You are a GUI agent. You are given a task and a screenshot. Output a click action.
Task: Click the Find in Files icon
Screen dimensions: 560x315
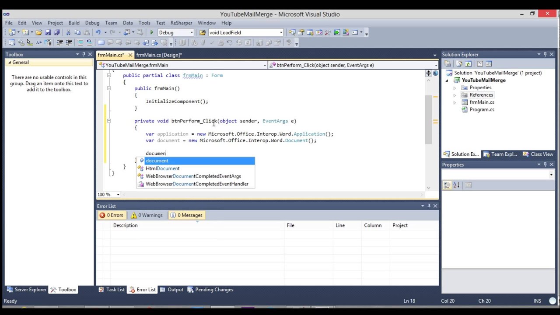(x=203, y=32)
